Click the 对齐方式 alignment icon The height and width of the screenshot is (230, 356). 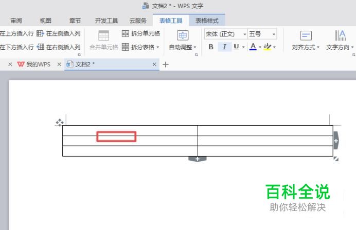[x=306, y=36]
